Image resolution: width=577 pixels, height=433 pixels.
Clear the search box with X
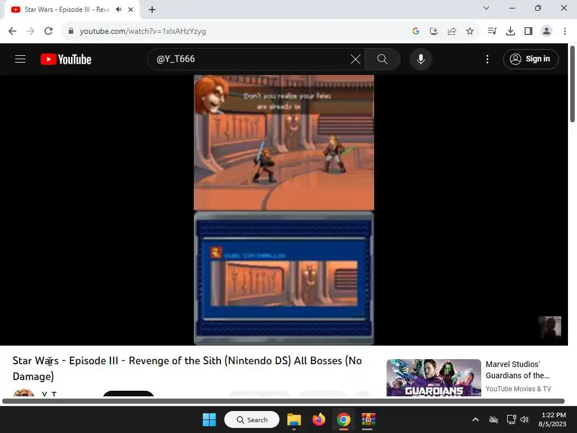coord(356,59)
